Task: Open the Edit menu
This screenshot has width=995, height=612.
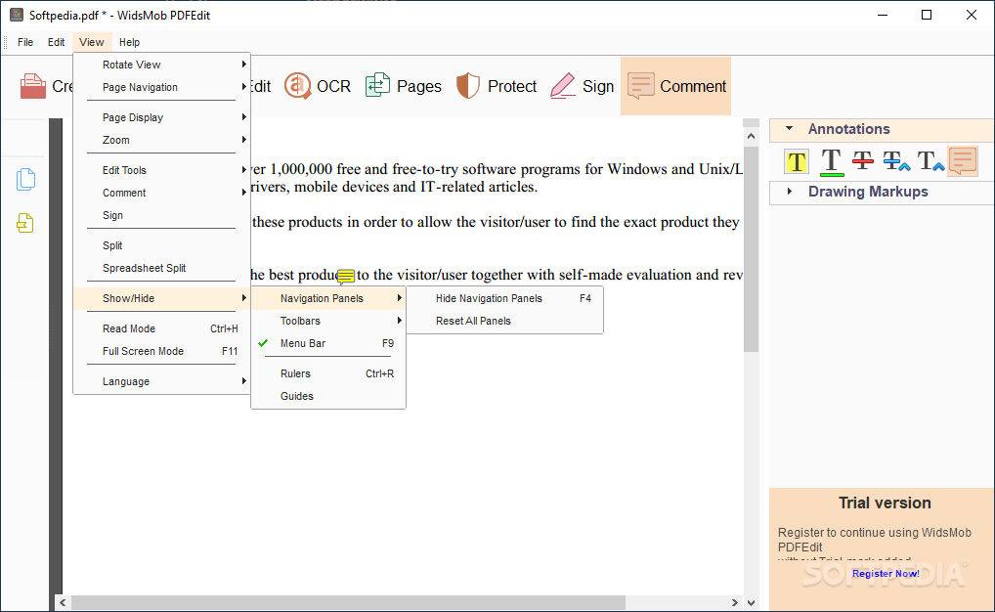Action: pyautogui.click(x=56, y=42)
